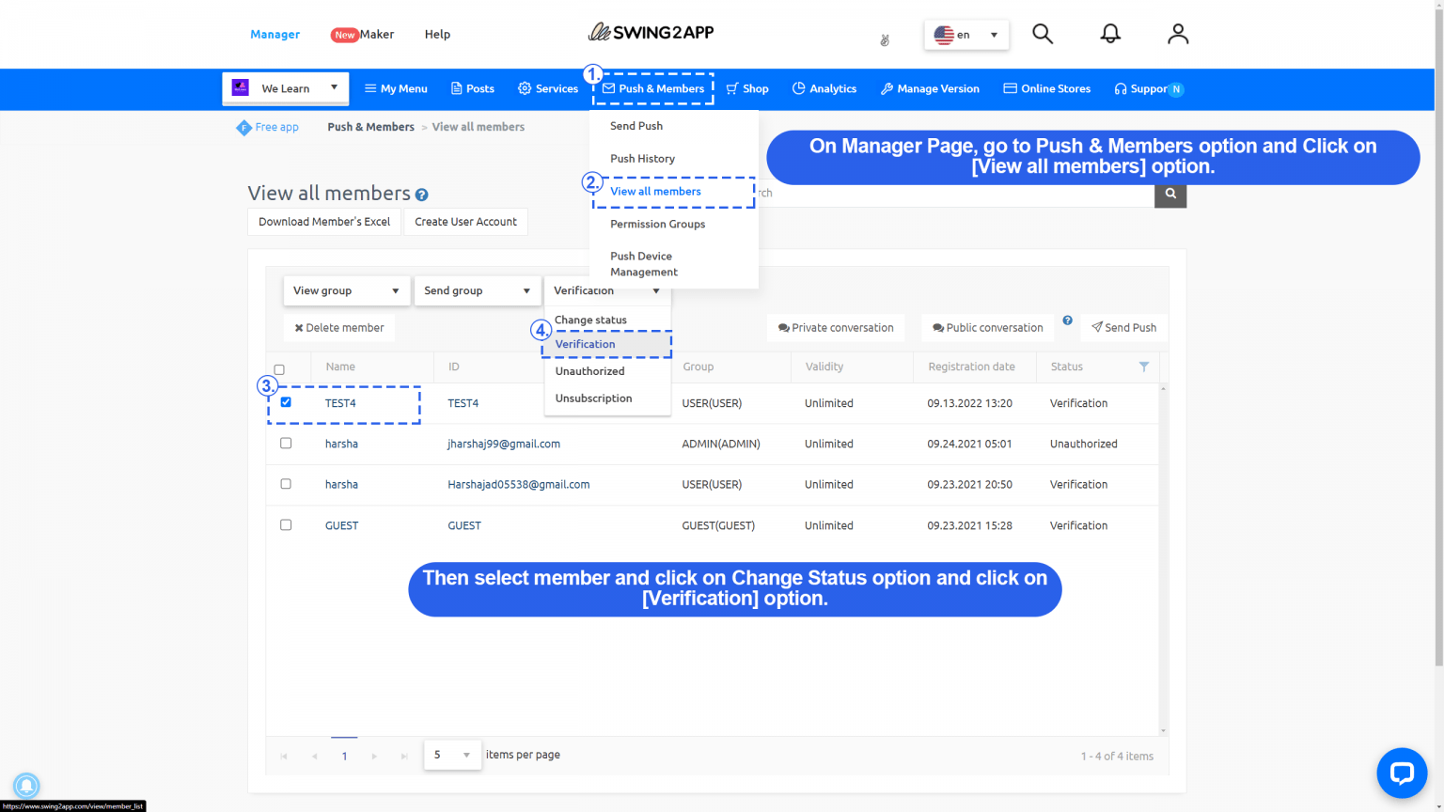This screenshot has height=812, width=1444.
Task: Start a Private conversation with selected member
Action: coord(835,327)
